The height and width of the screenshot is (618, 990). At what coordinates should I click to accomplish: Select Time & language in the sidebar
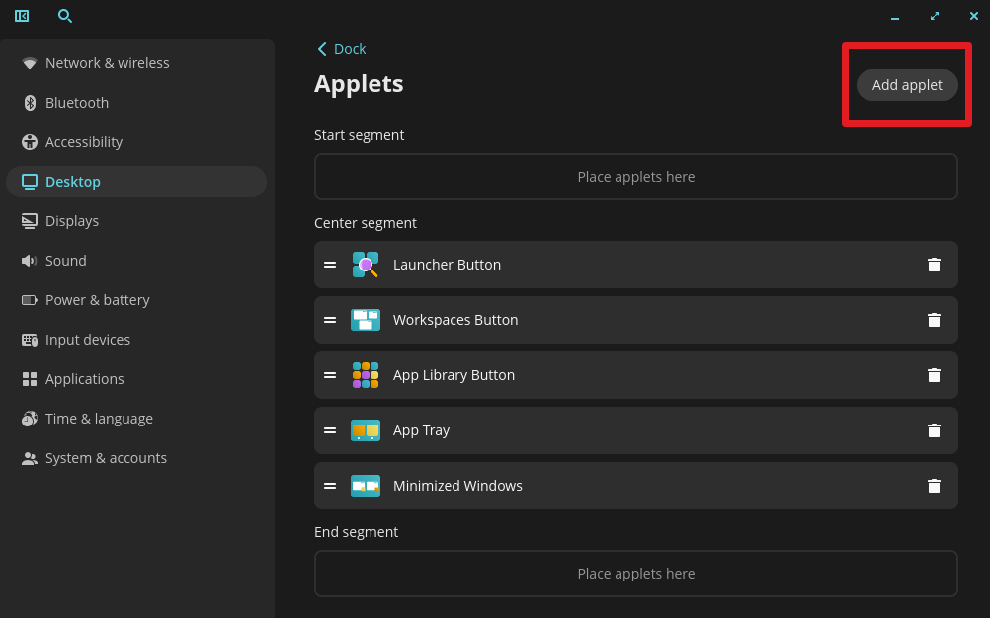point(99,418)
